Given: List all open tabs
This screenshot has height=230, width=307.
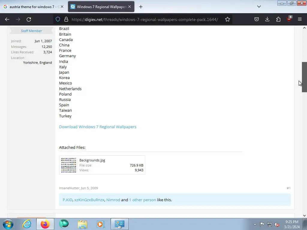Looking at the screenshot, I should 259,7.
